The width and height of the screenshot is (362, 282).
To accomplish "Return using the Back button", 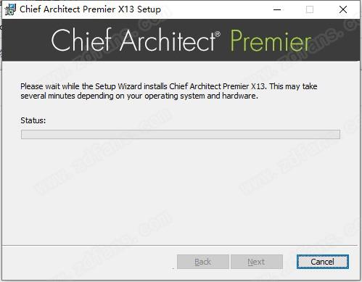I will 203,262.
